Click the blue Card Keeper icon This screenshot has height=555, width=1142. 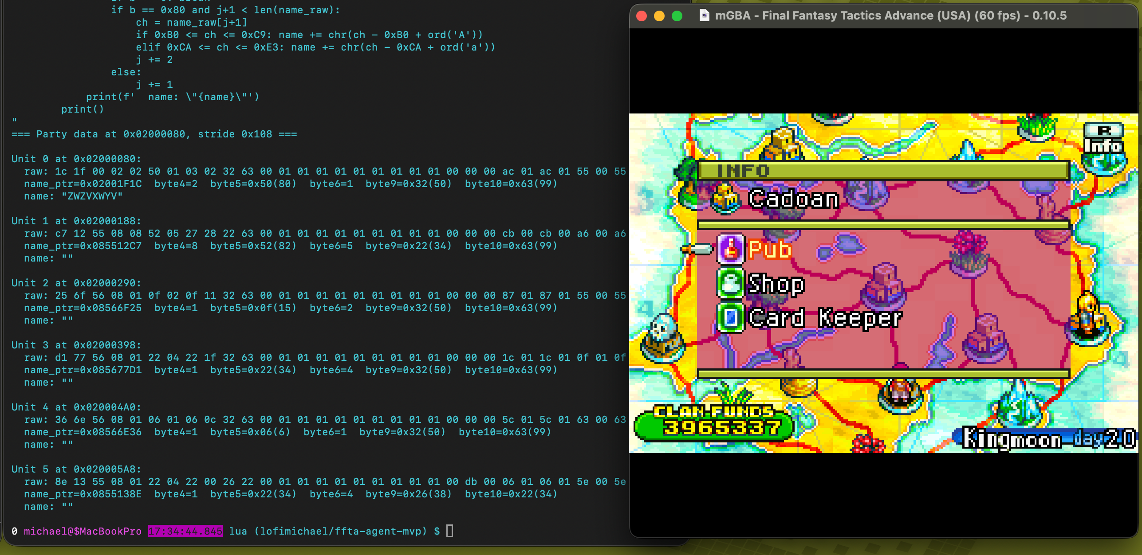point(731,317)
